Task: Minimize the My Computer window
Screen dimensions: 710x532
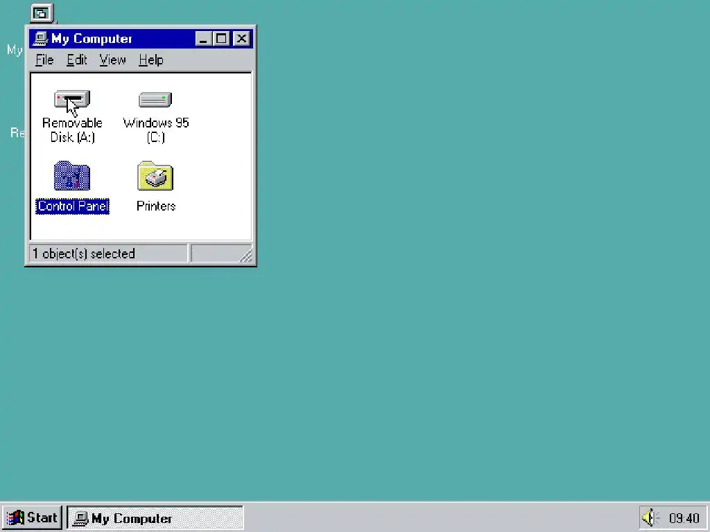Action: point(203,39)
